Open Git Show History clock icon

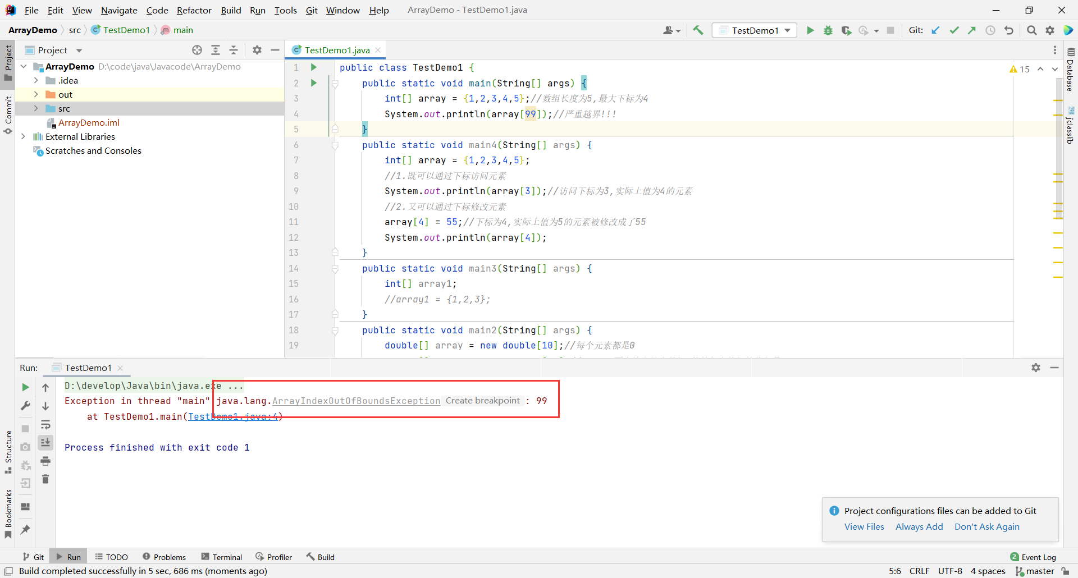pos(990,30)
